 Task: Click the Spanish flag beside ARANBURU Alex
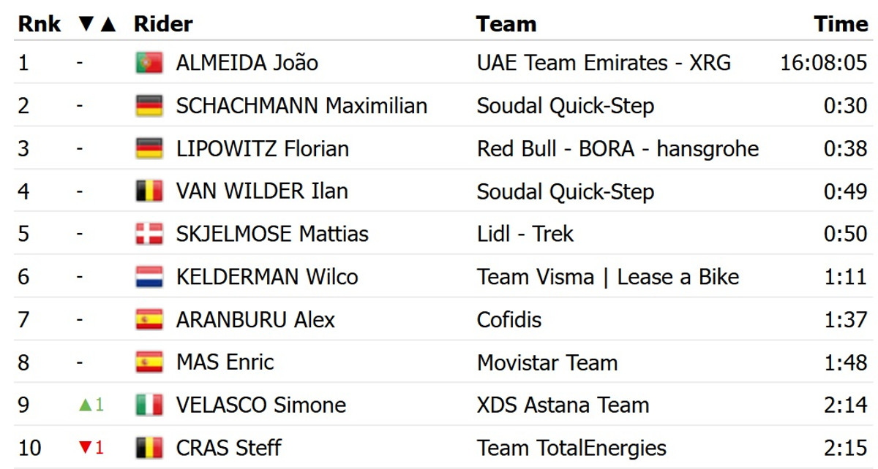pyautogui.click(x=149, y=320)
